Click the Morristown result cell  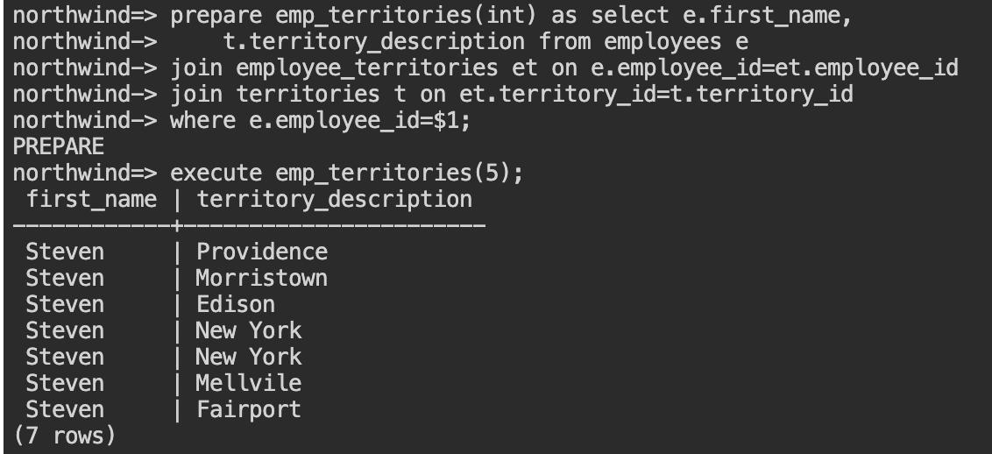pyautogui.click(x=262, y=278)
